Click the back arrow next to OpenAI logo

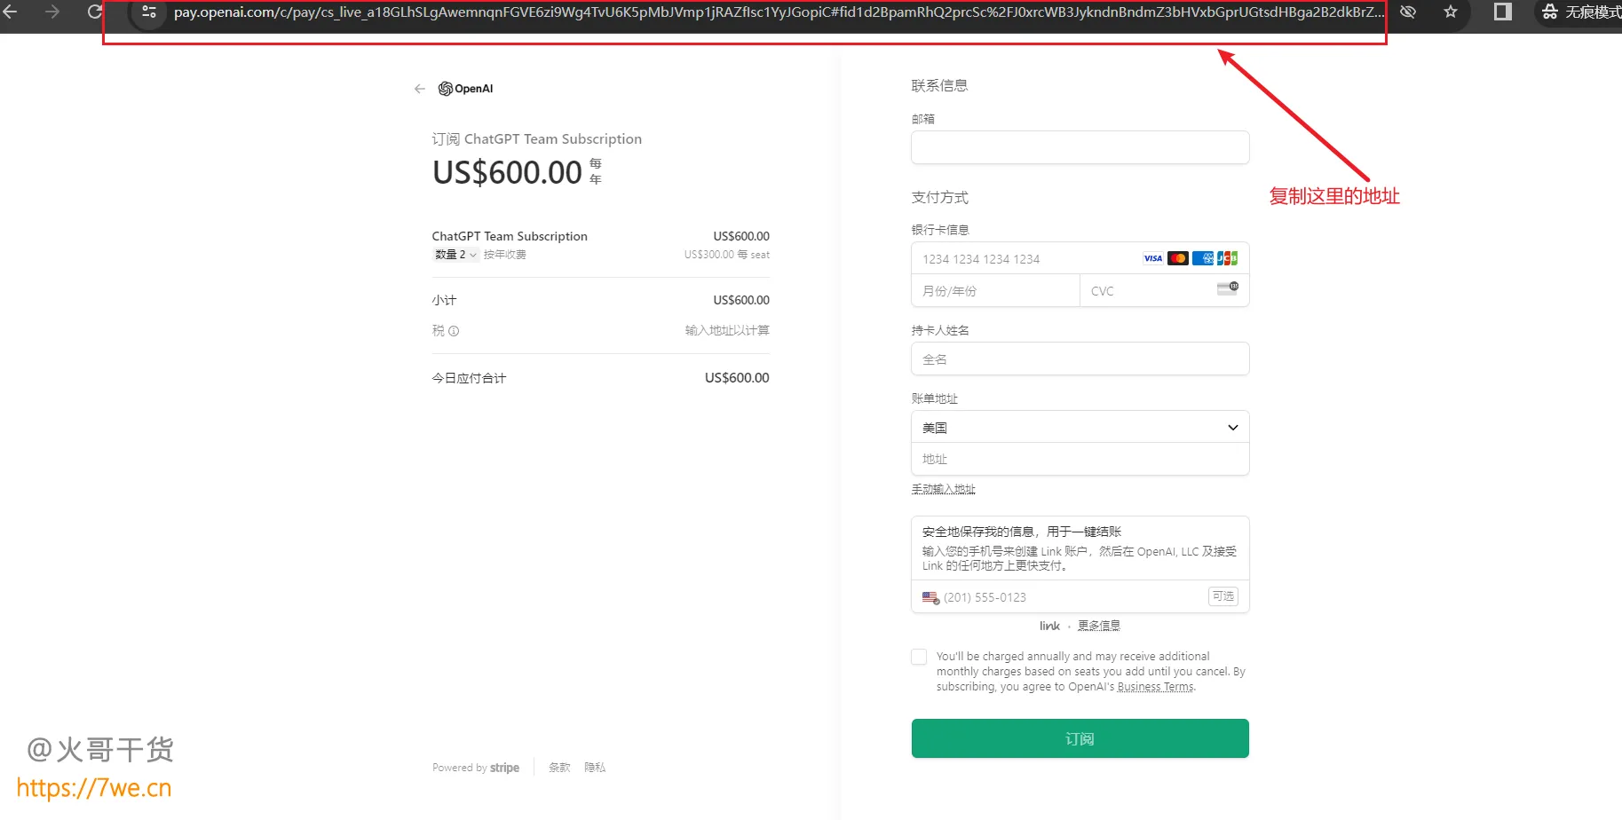[420, 89]
